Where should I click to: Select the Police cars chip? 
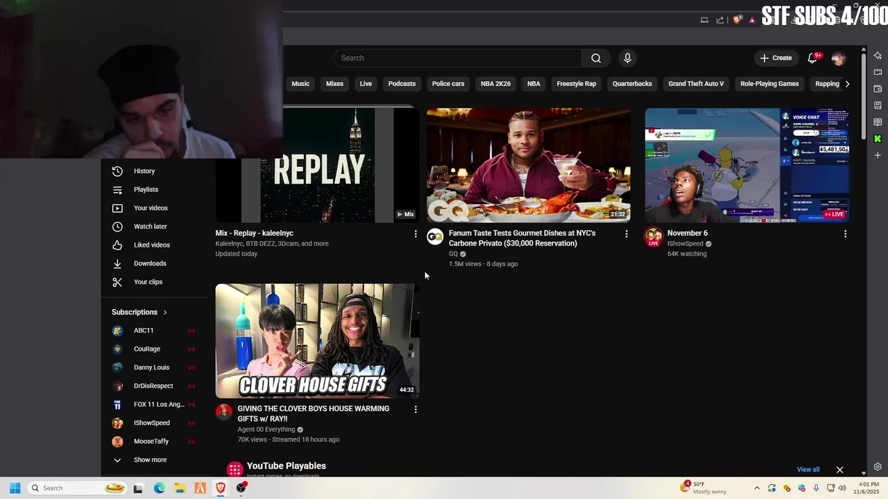tap(448, 84)
